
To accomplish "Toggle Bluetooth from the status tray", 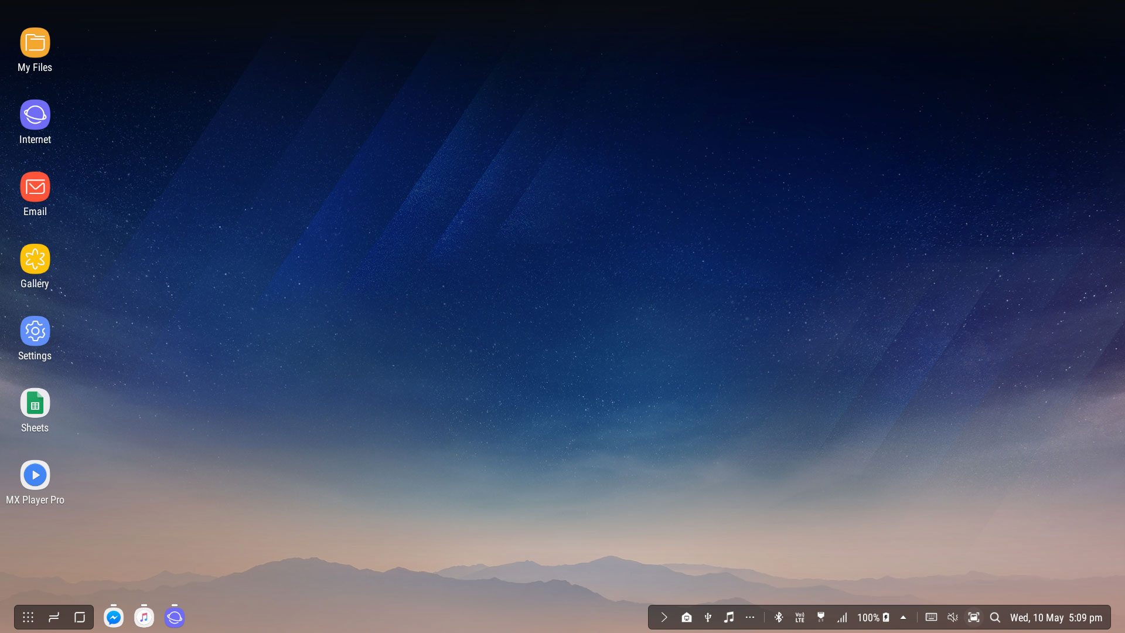I will pyautogui.click(x=779, y=617).
